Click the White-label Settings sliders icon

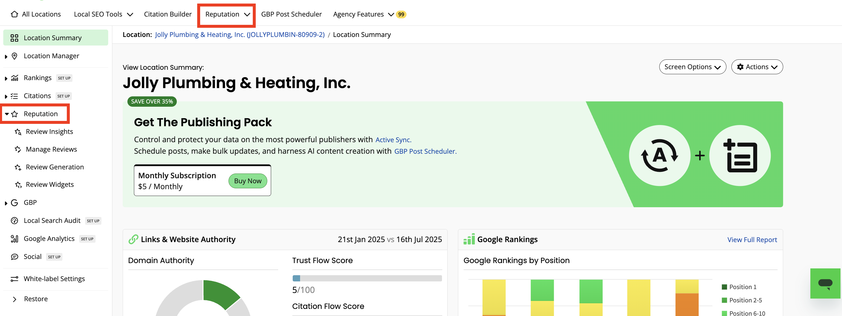point(14,279)
